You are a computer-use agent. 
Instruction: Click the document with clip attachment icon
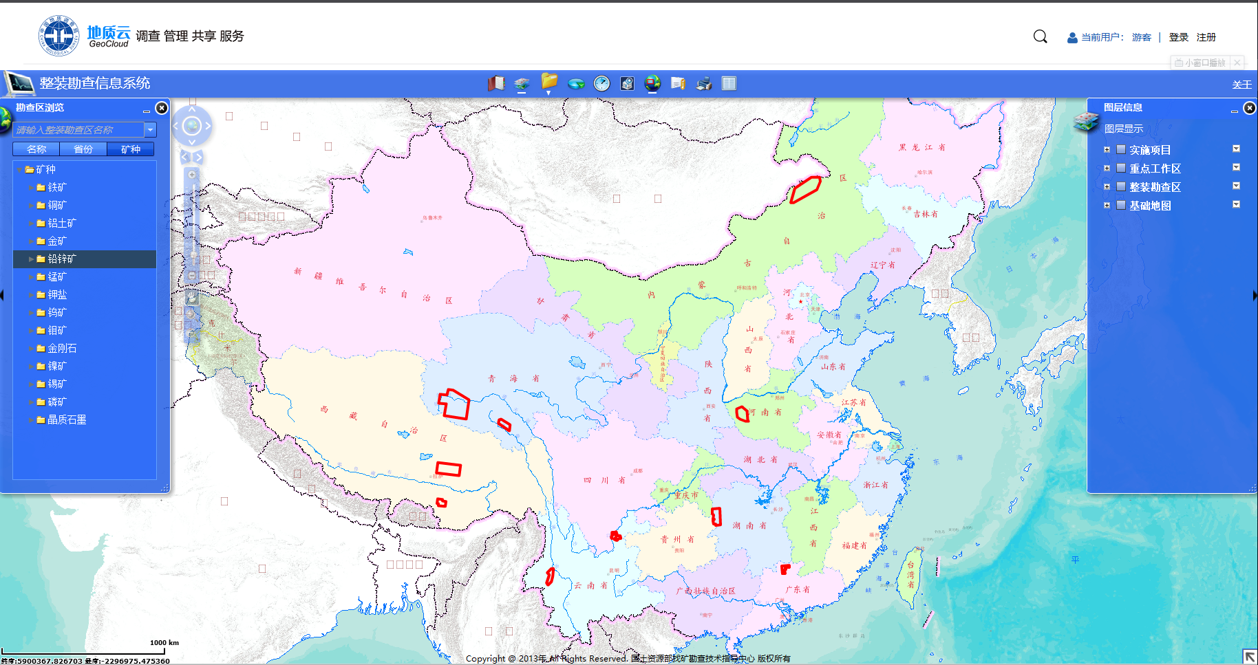(x=678, y=83)
